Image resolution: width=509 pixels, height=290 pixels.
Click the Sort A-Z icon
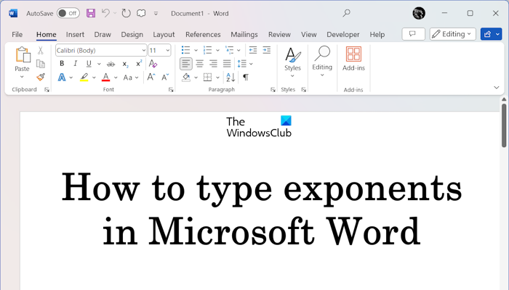click(231, 78)
